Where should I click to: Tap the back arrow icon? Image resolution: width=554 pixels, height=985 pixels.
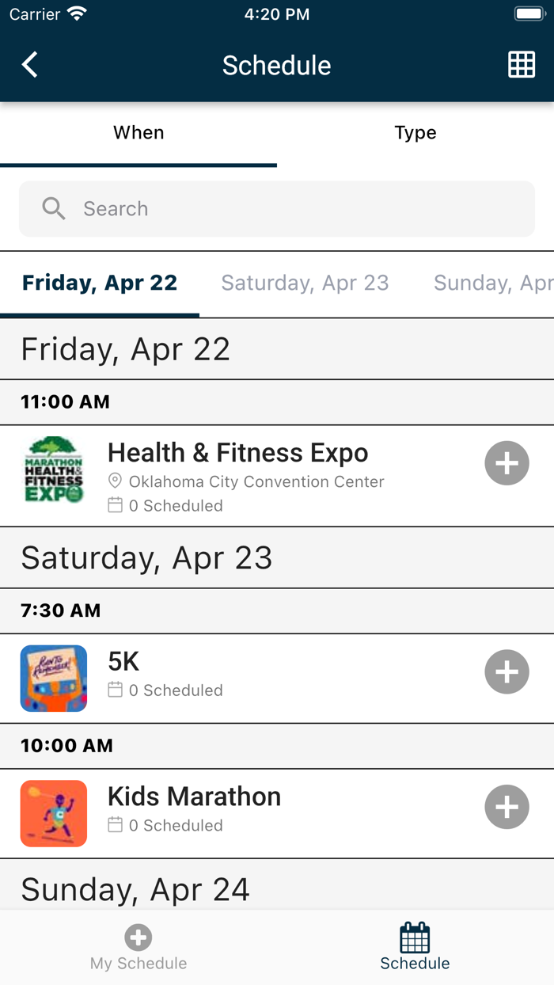[30, 65]
